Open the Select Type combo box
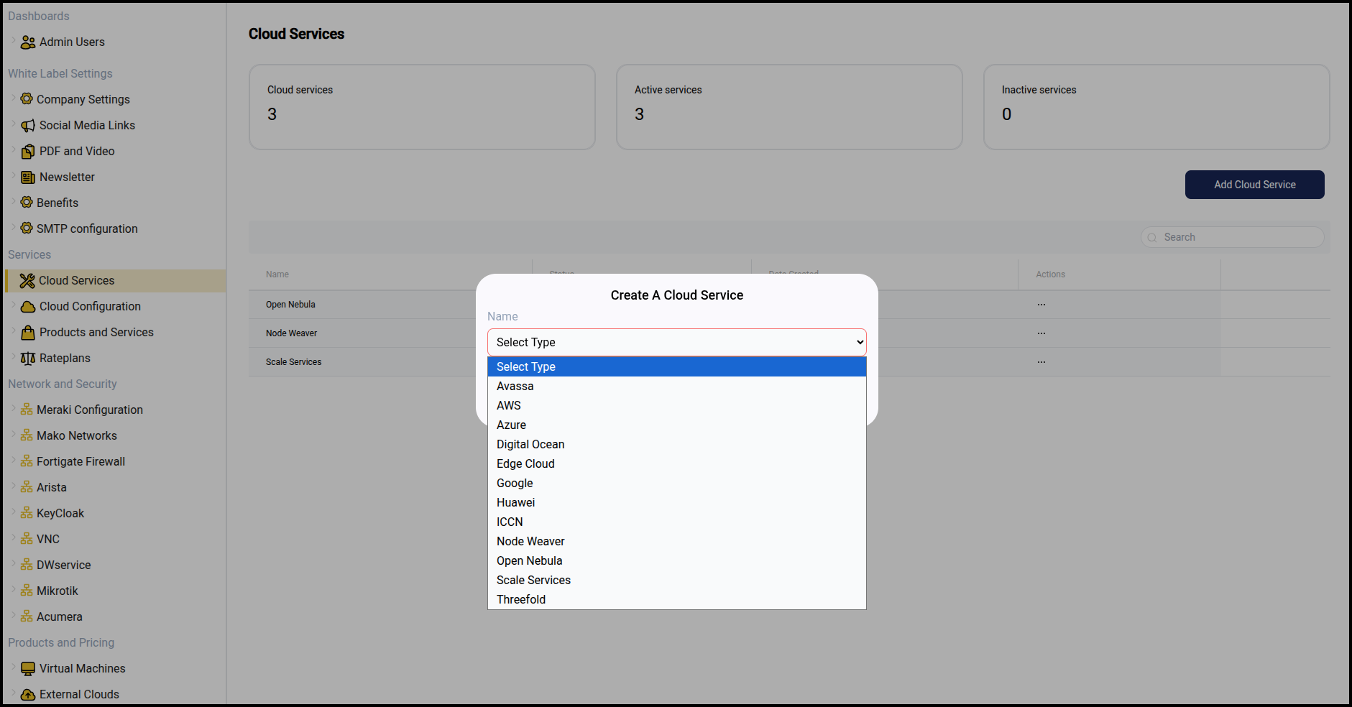 pyautogui.click(x=677, y=342)
